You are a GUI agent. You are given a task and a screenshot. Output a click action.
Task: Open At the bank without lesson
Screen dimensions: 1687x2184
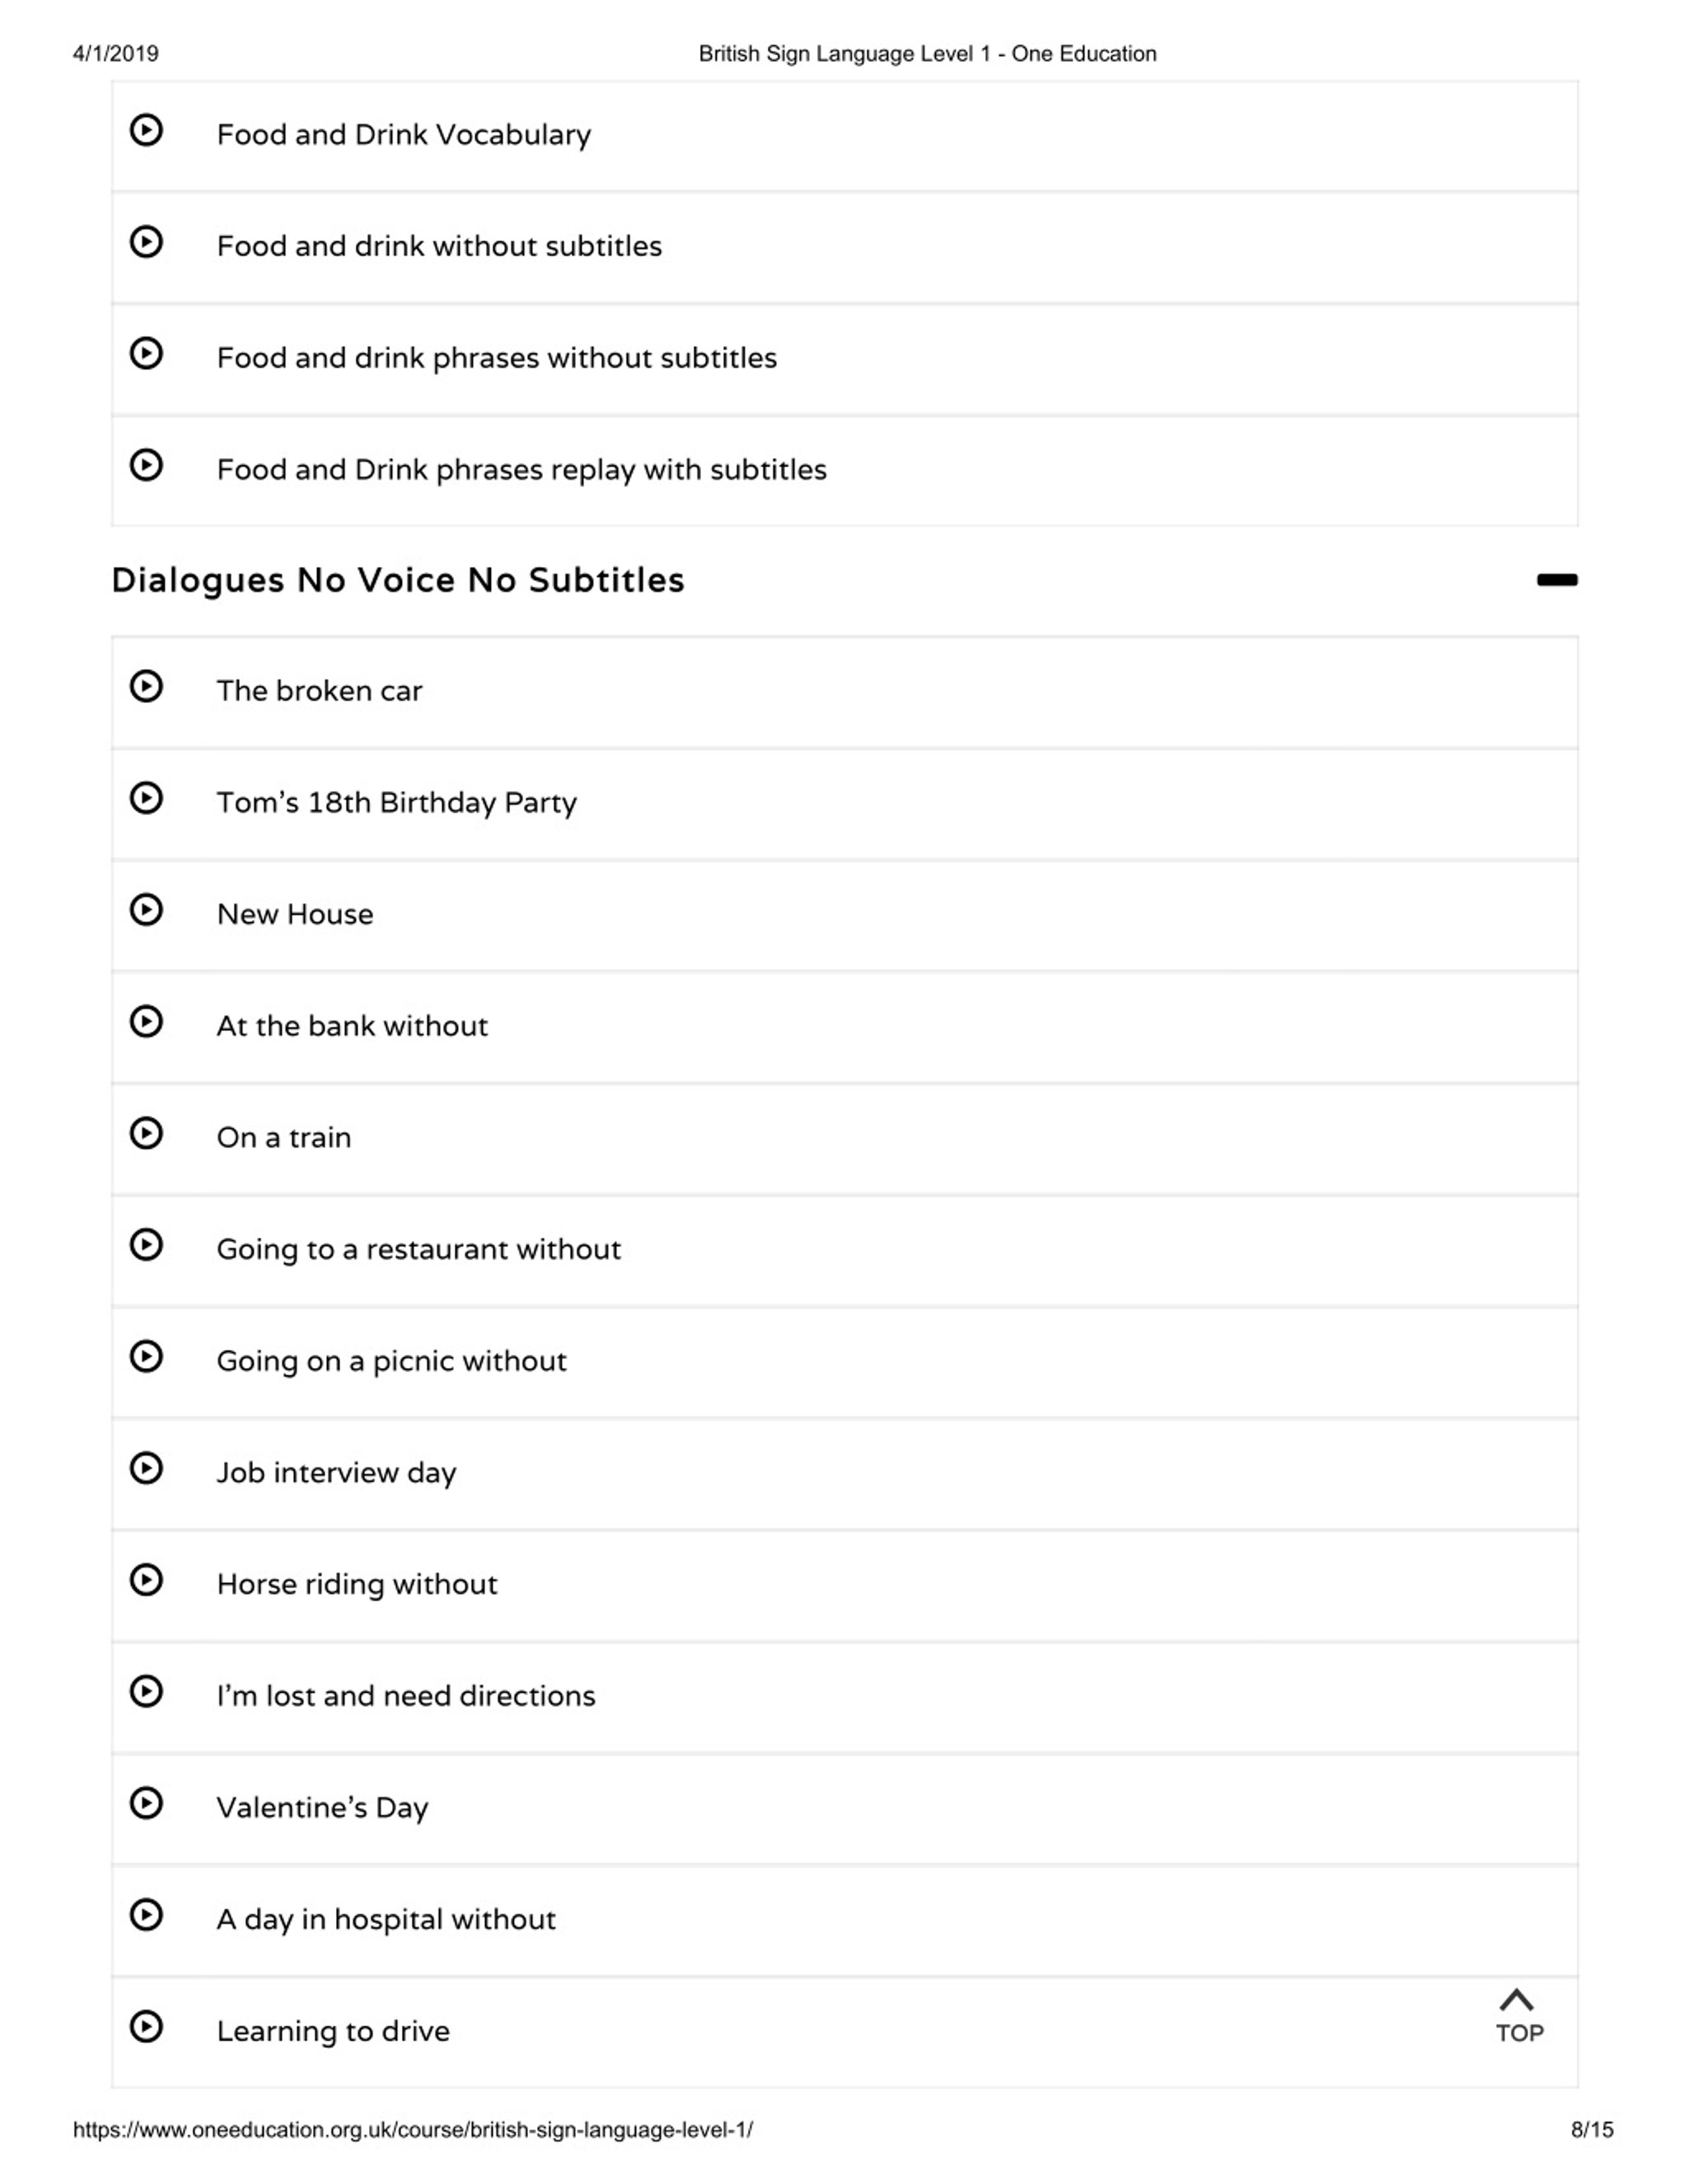845,1027
